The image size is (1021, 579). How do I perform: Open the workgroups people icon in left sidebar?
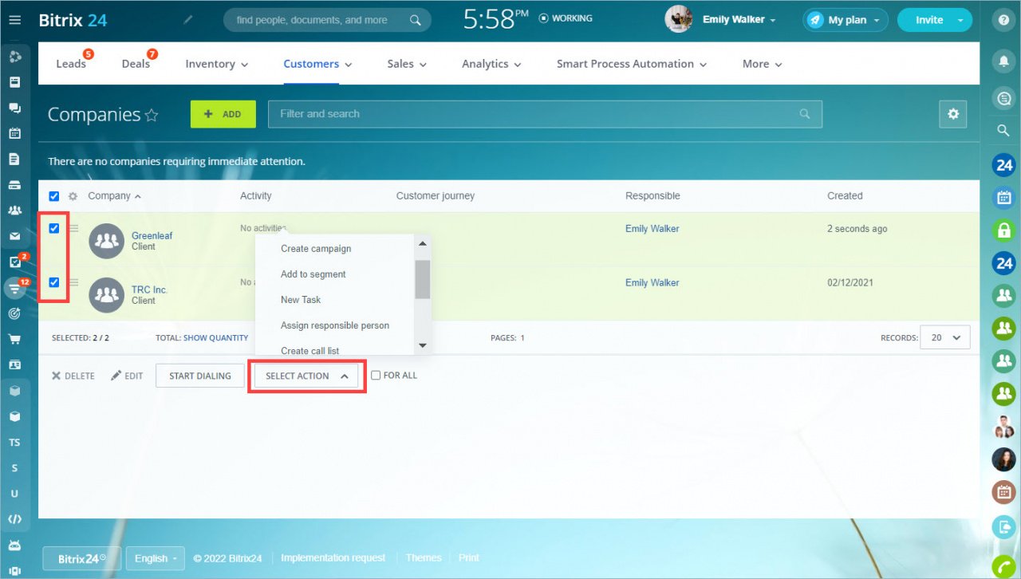click(x=14, y=211)
